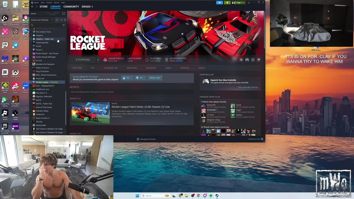Viewport: 354px width, 199px height.
Task: Toggle ready-to-play filter icon
Action: click(x=65, y=20)
